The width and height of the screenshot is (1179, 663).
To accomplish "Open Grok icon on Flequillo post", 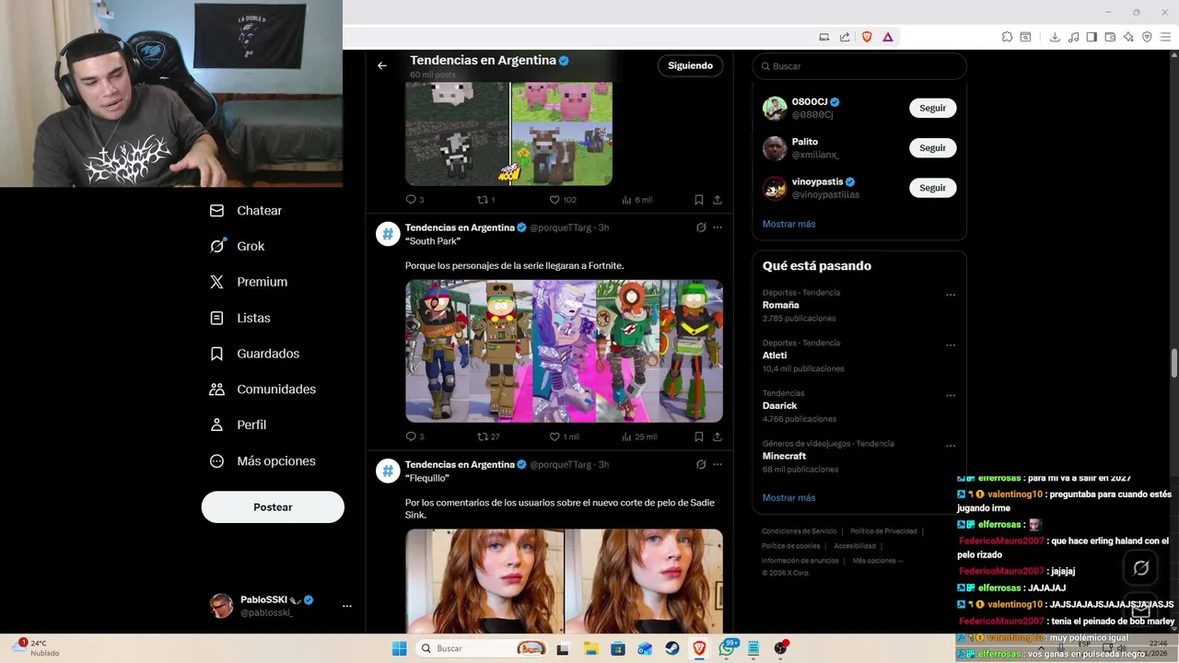I will tap(701, 465).
